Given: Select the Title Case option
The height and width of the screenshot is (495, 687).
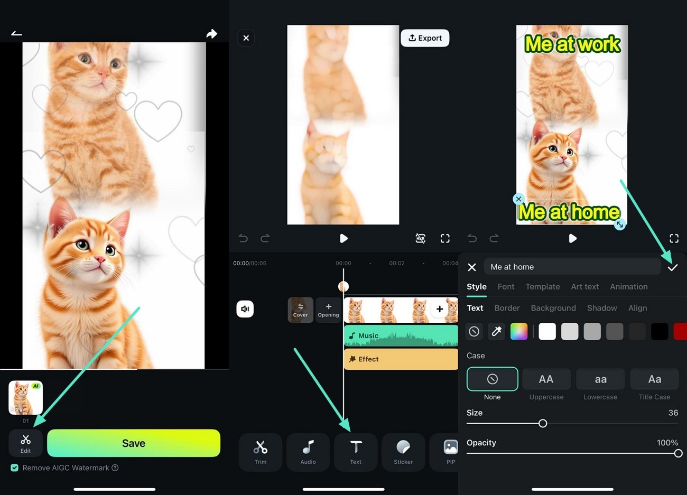Looking at the screenshot, I should pyautogui.click(x=654, y=379).
